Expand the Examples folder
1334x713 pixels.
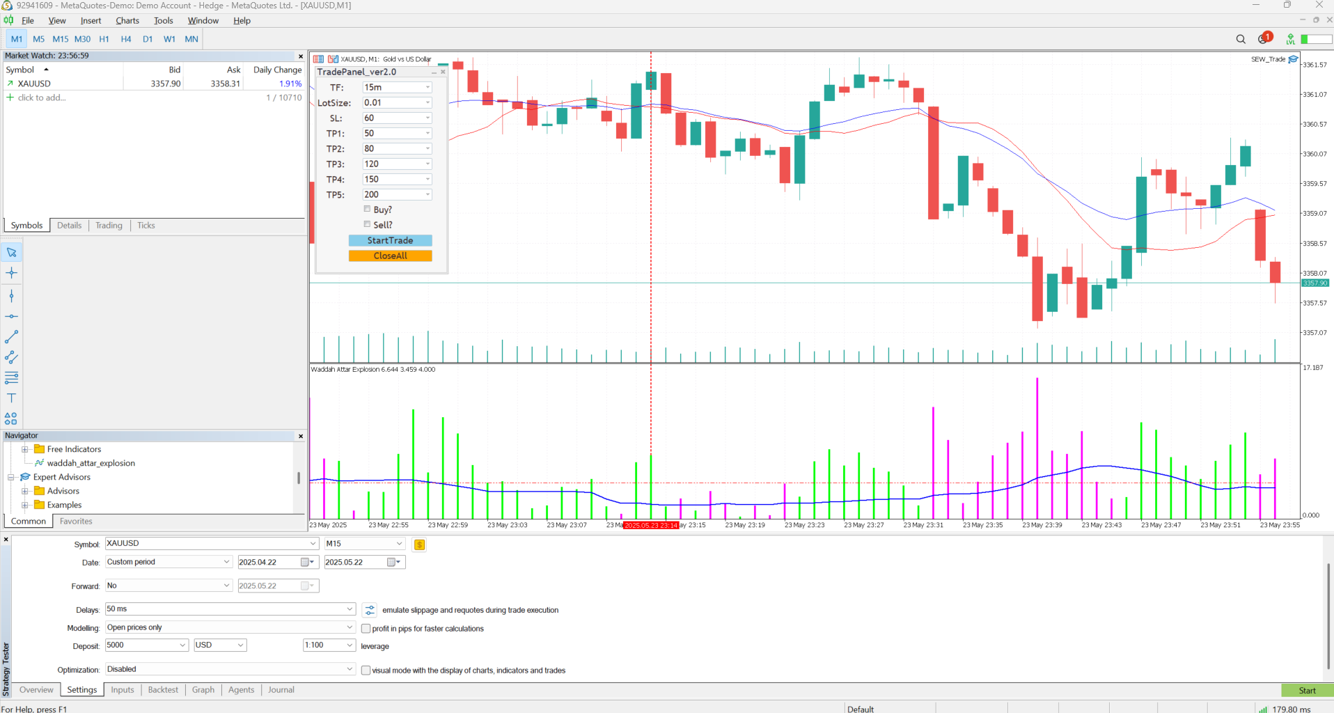(24, 505)
